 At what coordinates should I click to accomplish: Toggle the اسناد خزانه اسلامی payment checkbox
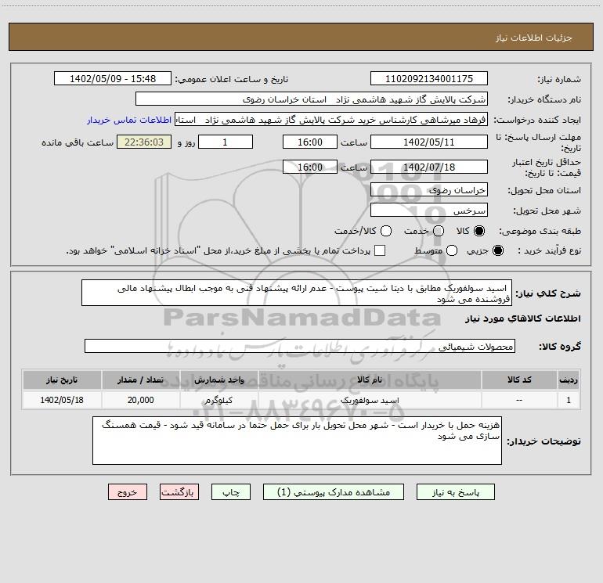coord(380,250)
